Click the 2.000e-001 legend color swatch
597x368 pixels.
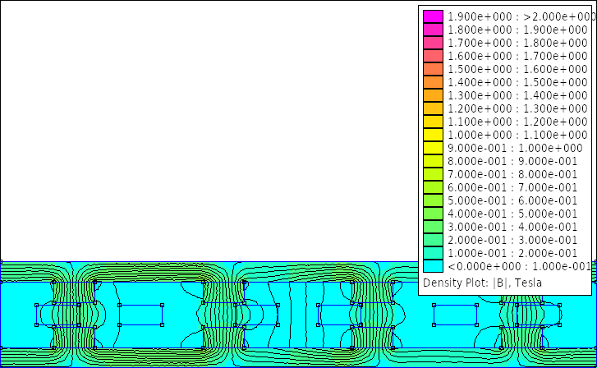click(x=433, y=240)
